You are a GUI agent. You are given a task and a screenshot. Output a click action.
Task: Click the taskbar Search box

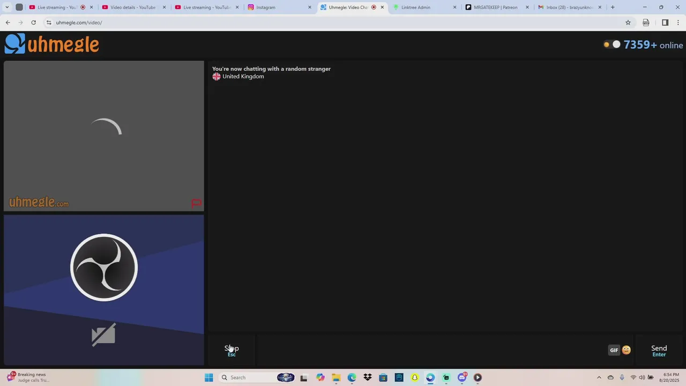coord(257,377)
